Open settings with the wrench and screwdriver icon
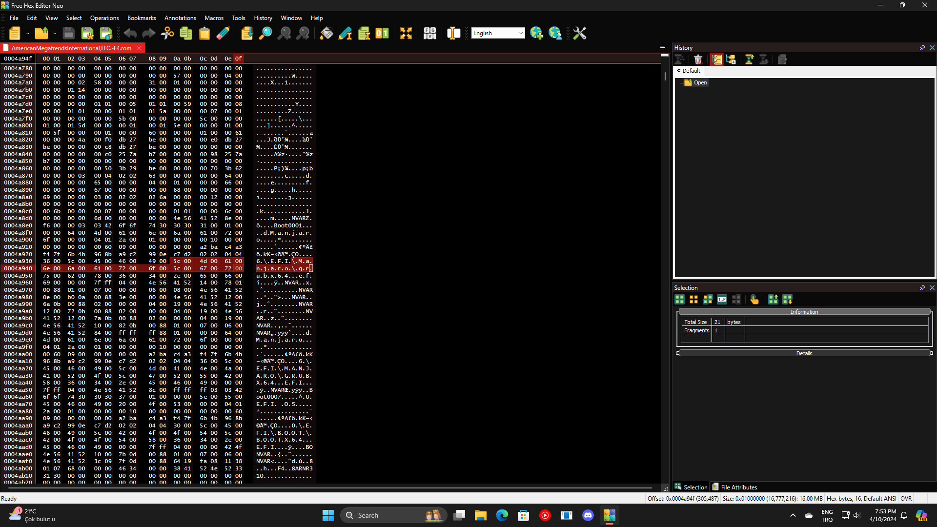Viewport: 937px width, 527px height. tap(579, 33)
